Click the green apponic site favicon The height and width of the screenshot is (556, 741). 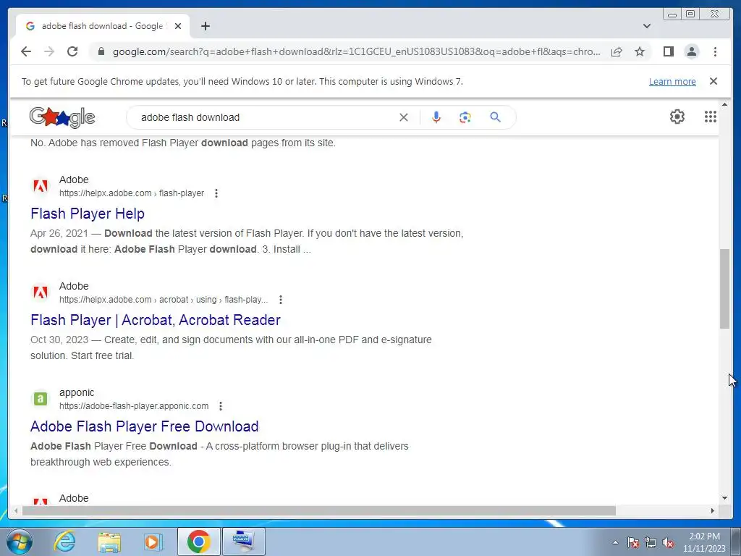click(x=41, y=399)
